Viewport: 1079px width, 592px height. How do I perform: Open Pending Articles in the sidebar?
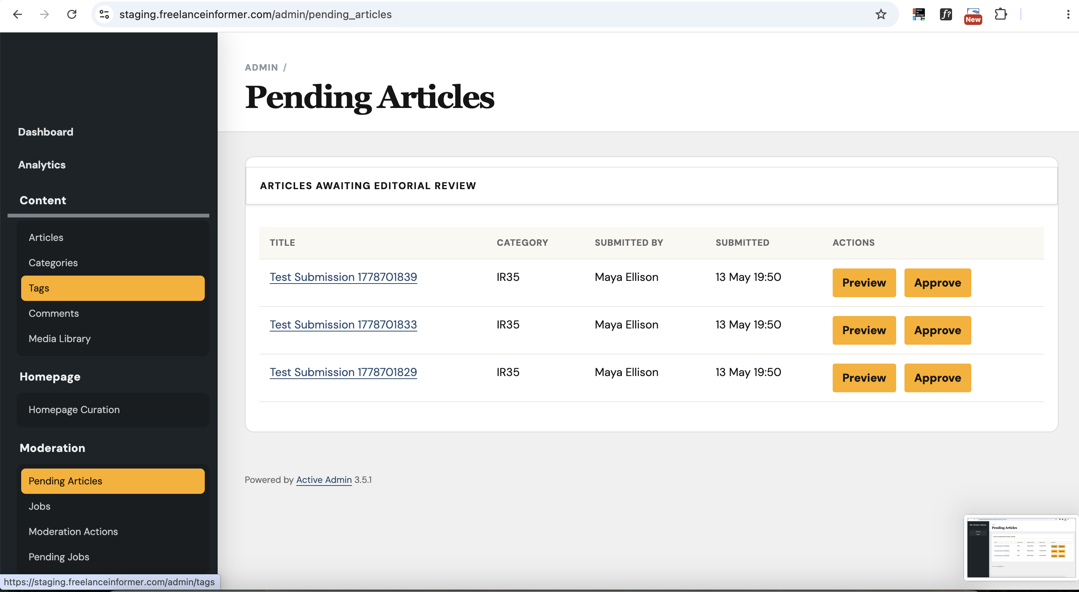click(113, 481)
